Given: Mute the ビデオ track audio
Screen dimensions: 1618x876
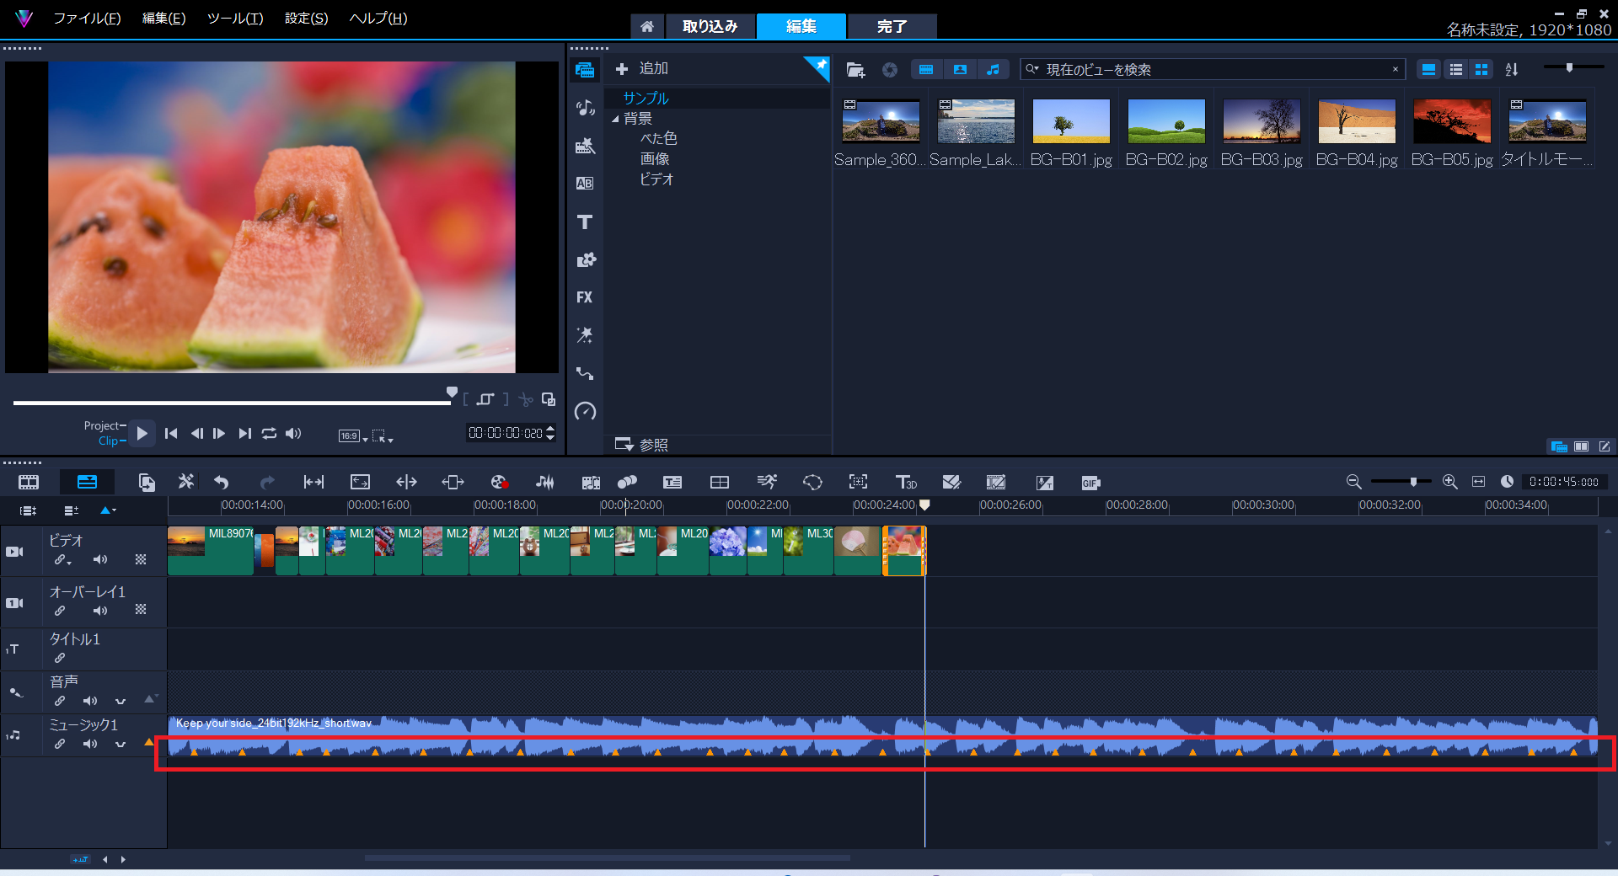Looking at the screenshot, I should pyautogui.click(x=100, y=559).
